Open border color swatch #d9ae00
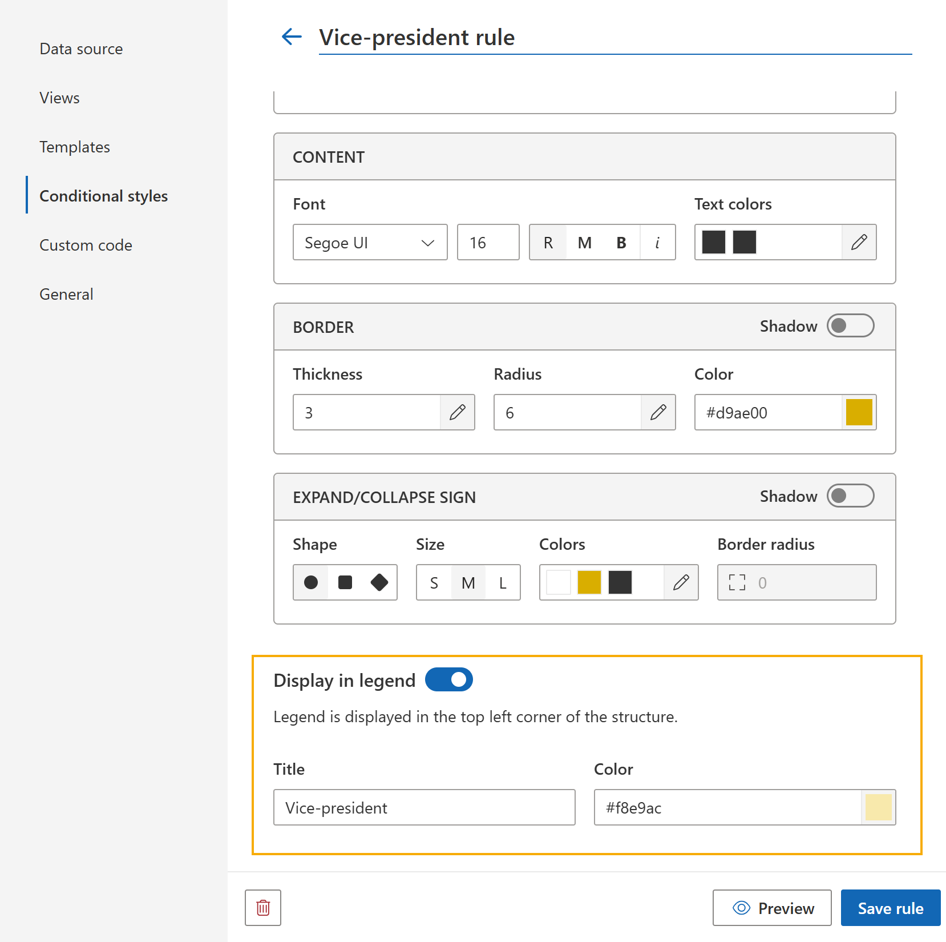The image size is (946, 942). pyautogui.click(x=859, y=412)
